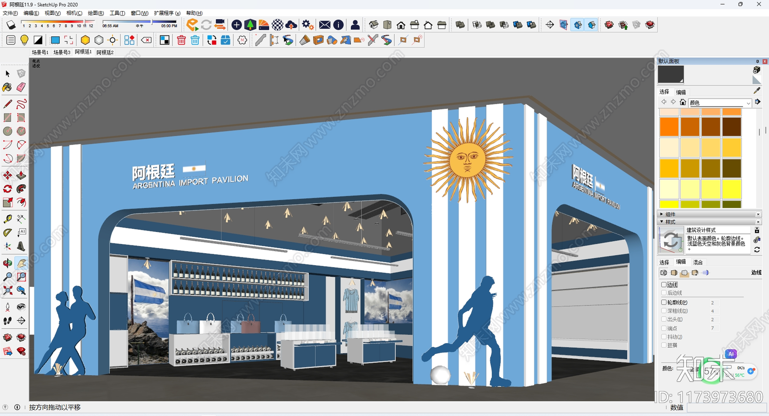Viewport: 769px width, 416px height.
Task: Open Background settings in style edit
Action: pyautogui.click(x=684, y=273)
